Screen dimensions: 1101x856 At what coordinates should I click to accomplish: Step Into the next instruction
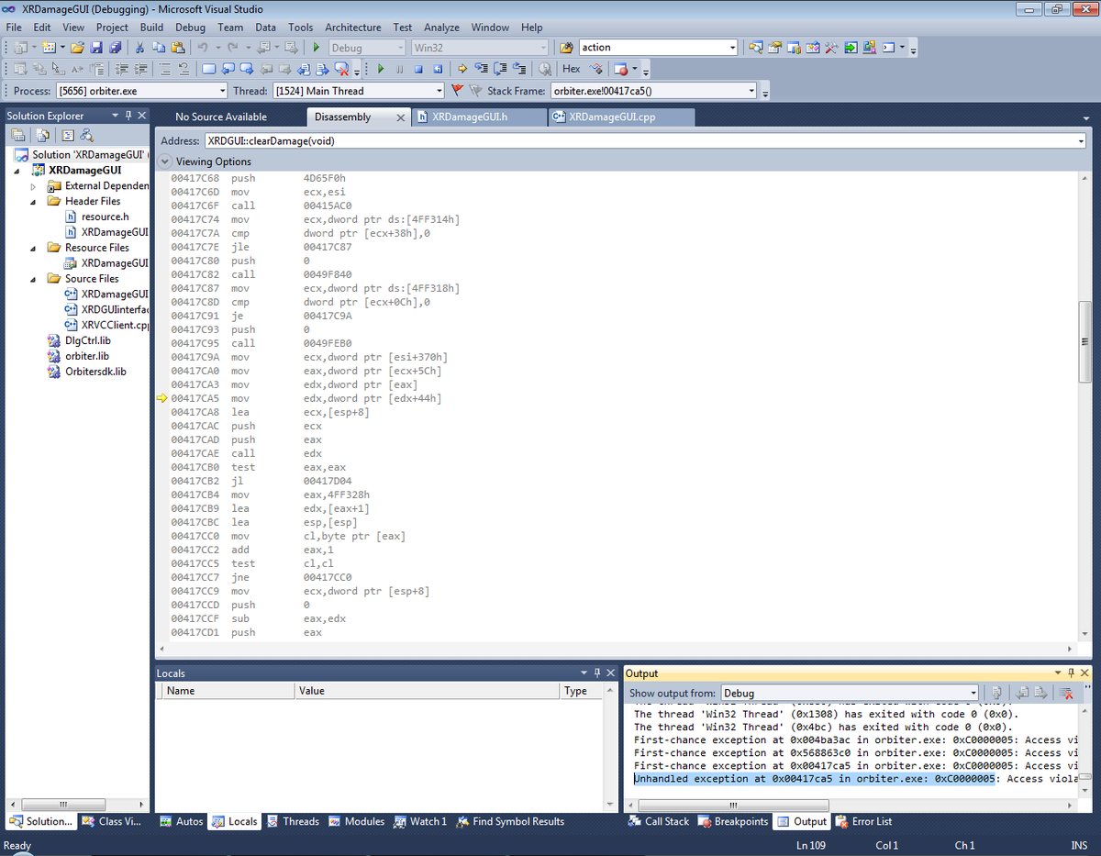tap(481, 69)
